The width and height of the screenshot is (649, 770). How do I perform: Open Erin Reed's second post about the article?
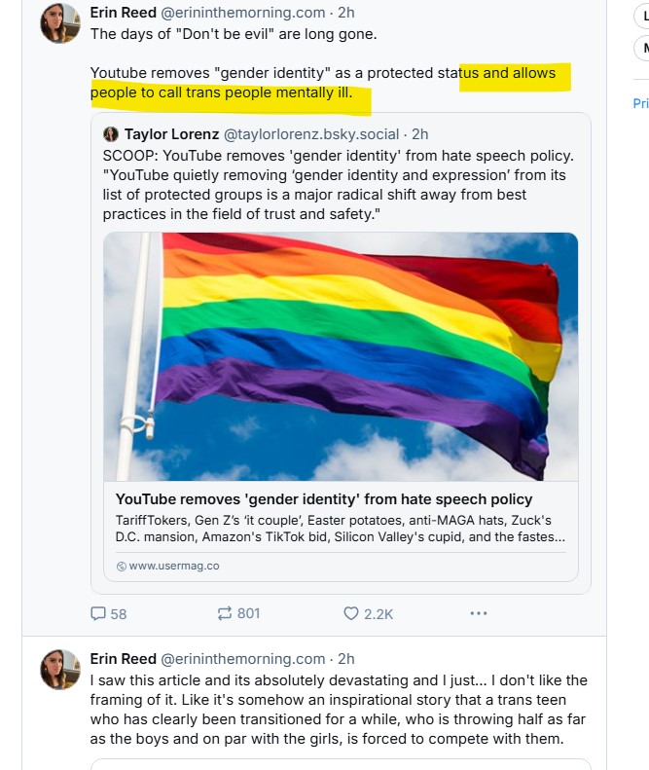click(339, 710)
